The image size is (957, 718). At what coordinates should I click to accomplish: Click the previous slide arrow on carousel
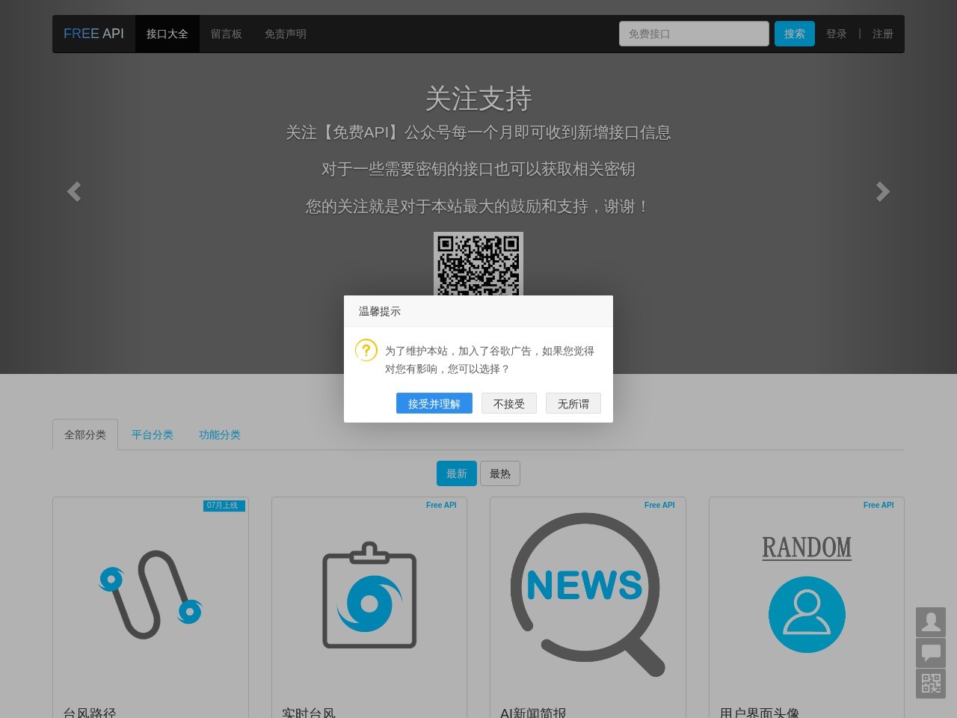point(74,192)
